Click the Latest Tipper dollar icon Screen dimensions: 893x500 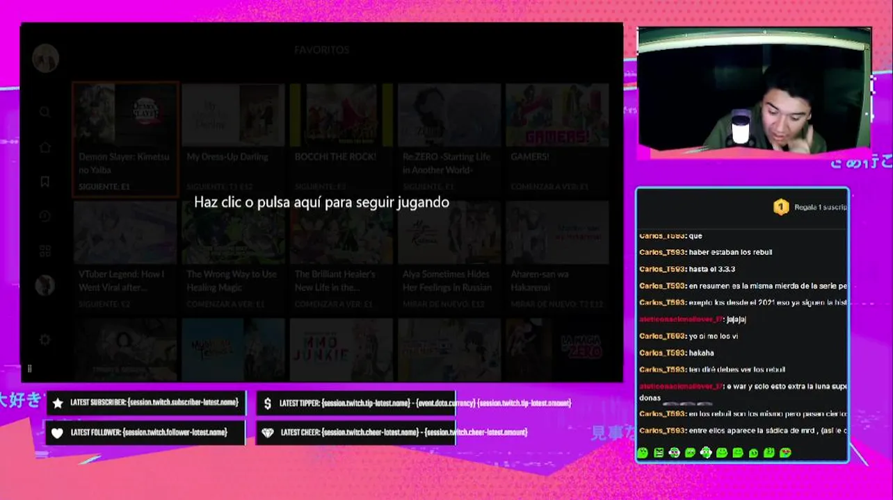click(x=268, y=403)
